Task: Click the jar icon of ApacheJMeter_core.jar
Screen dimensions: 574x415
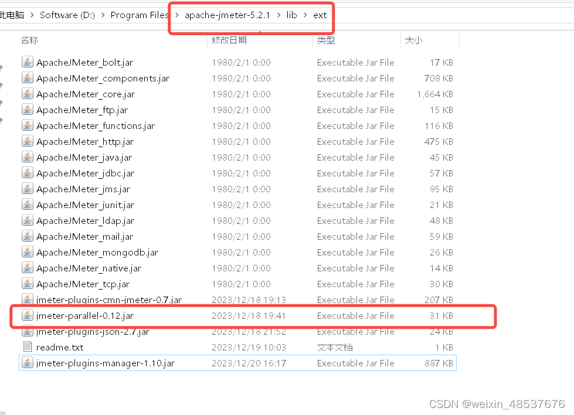Action: click(28, 94)
